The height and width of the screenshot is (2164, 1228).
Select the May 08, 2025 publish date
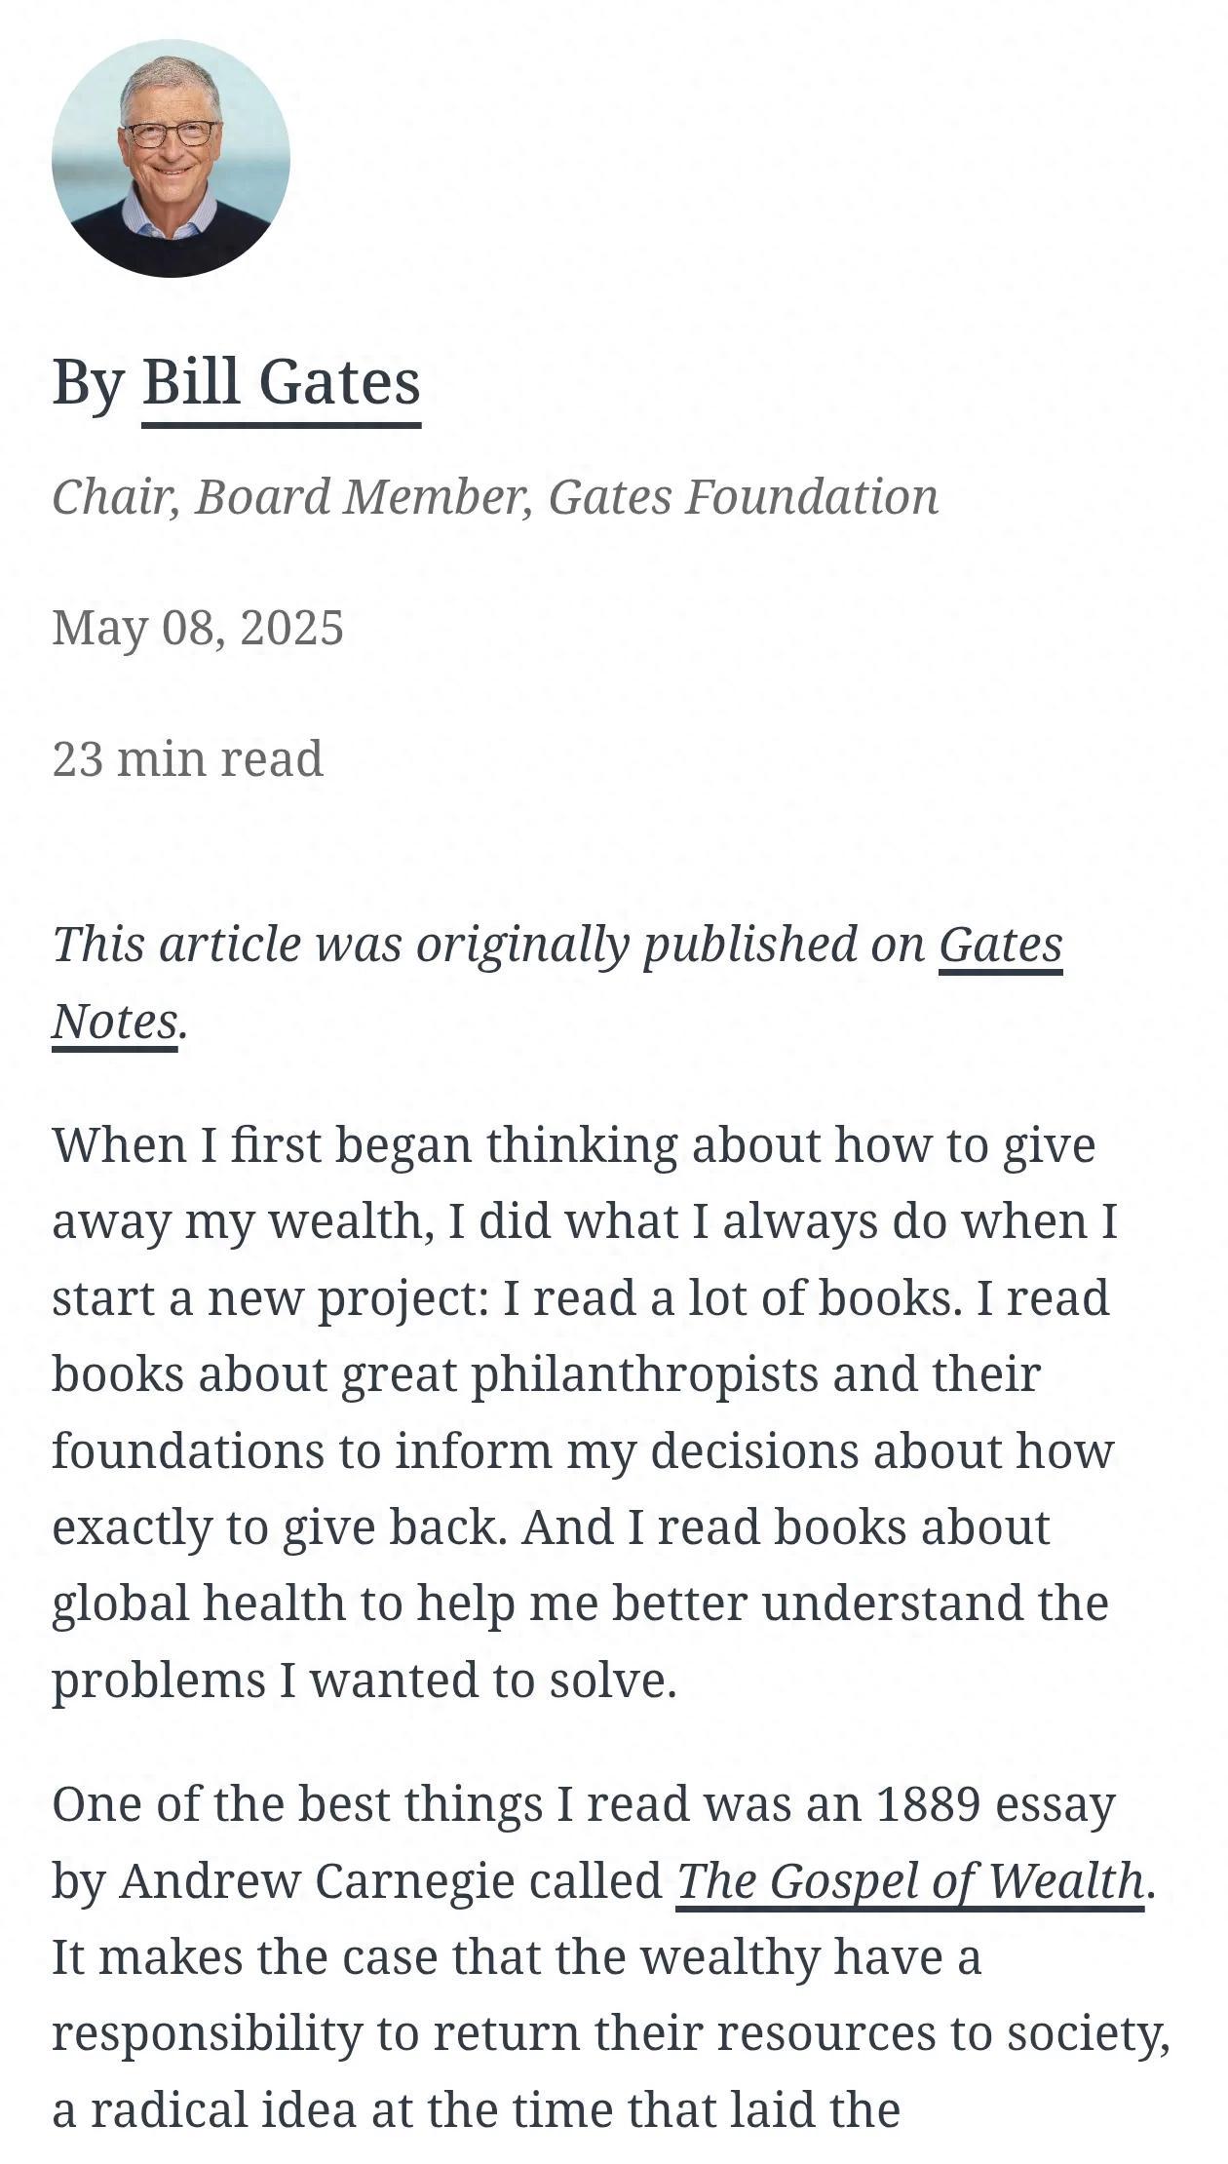pos(198,627)
